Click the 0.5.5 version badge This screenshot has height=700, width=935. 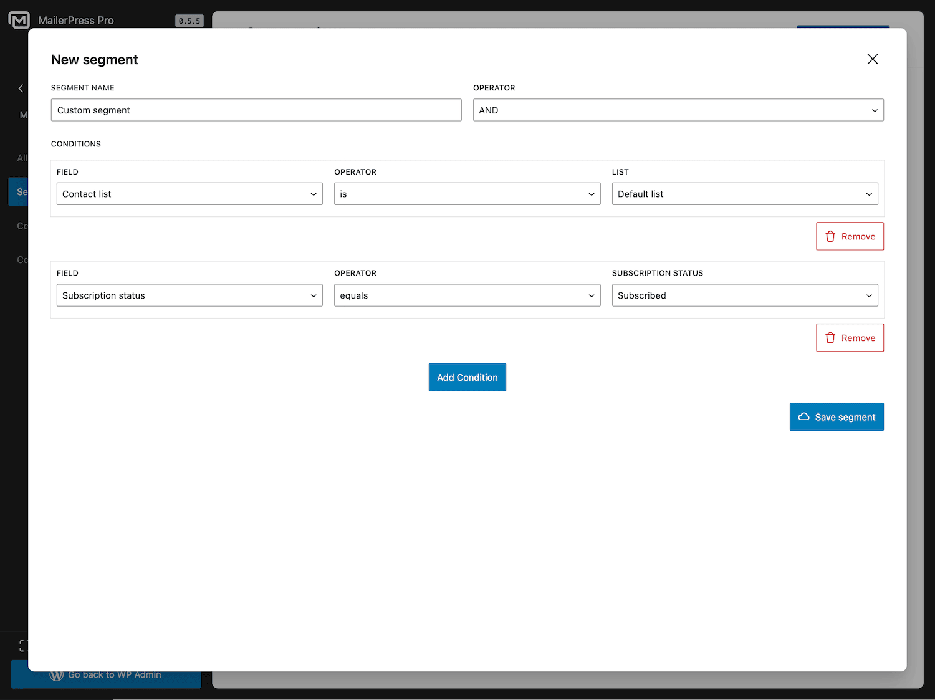[189, 21]
